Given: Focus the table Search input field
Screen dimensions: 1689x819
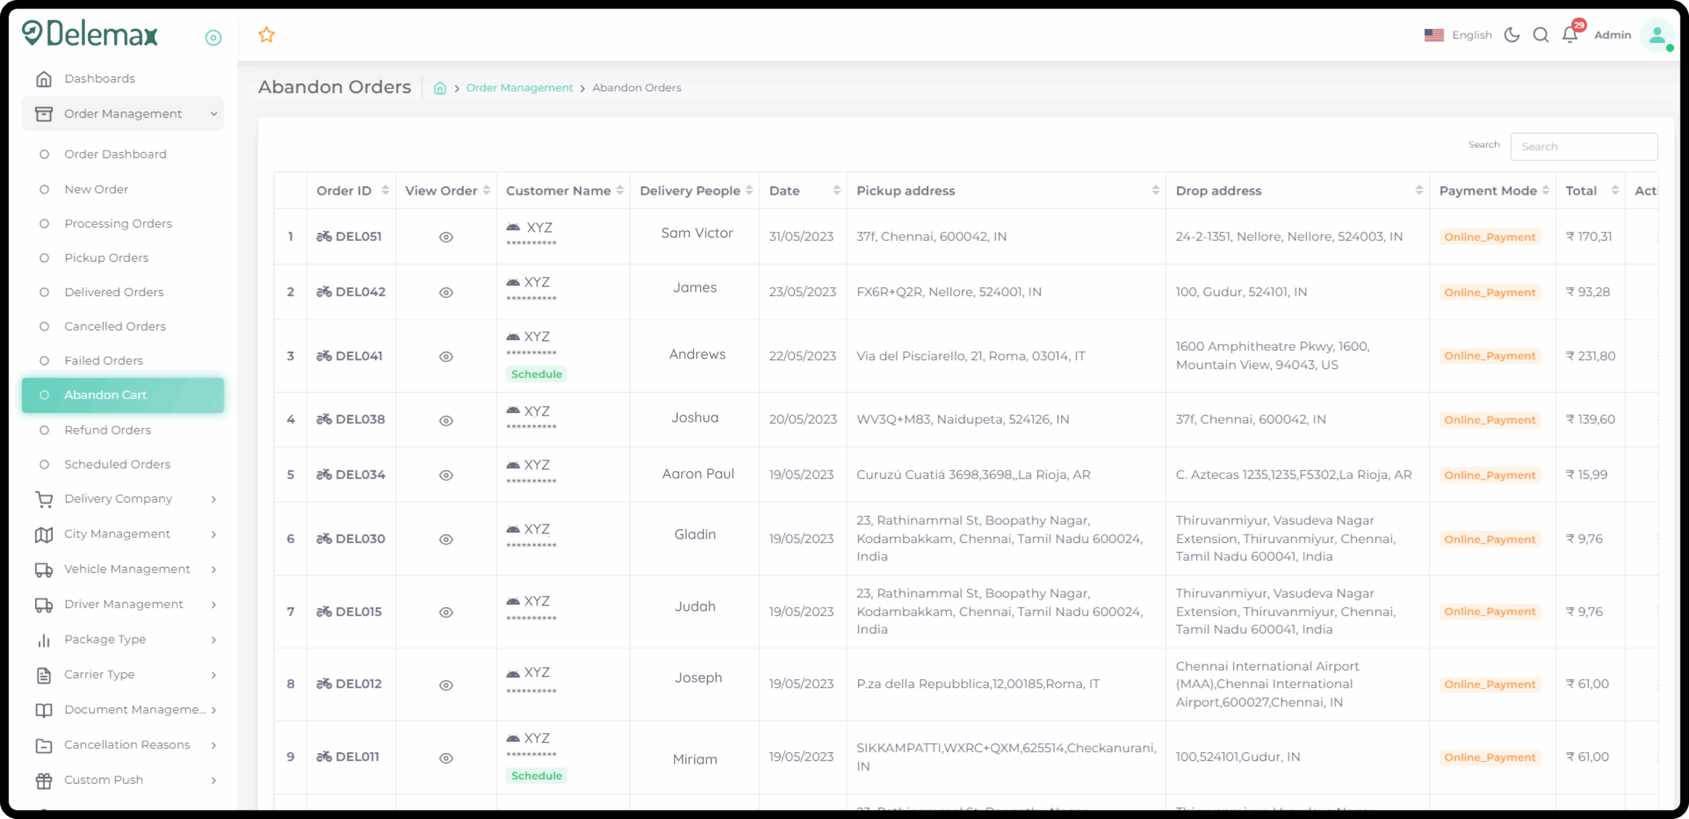Looking at the screenshot, I should [1583, 147].
